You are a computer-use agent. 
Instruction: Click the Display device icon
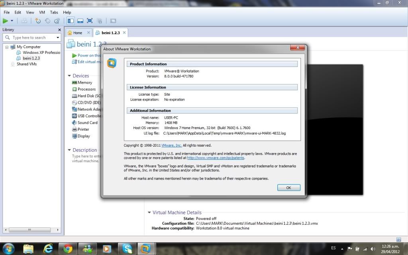(x=75, y=136)
